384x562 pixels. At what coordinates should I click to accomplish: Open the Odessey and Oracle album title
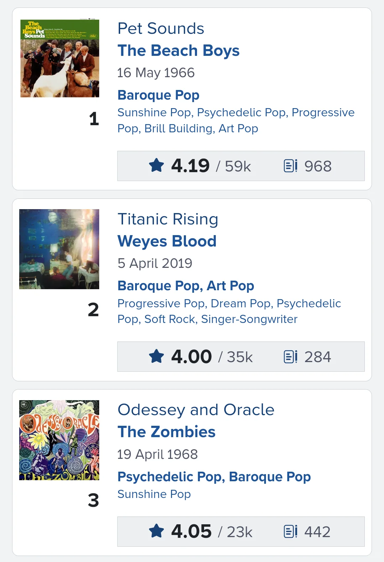(196, 410)
